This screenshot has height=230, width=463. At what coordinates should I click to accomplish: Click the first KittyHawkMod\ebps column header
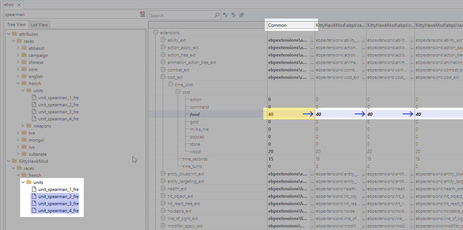coord(340,25)
